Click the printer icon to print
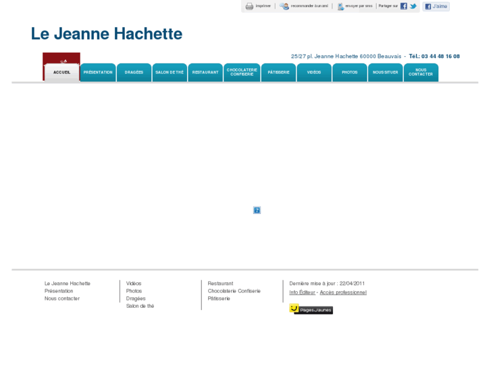Image resolution: width=491 pixels, height=368 pixels. 249,6
